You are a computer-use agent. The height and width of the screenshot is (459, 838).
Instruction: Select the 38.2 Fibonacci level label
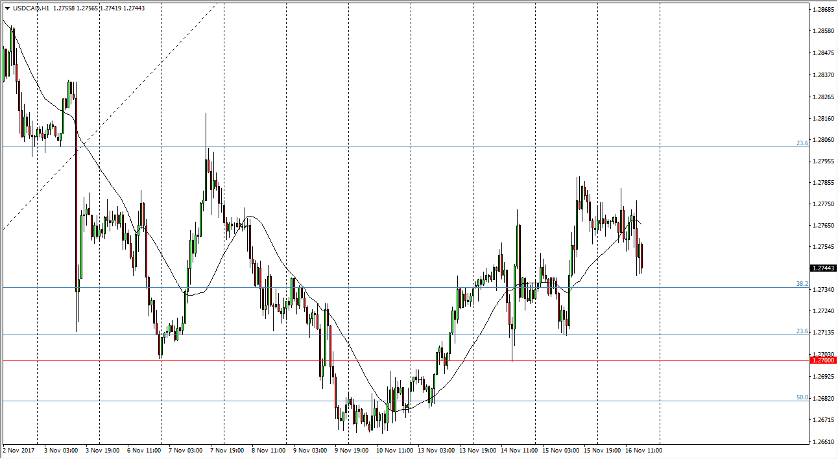(x=802, y=284)
